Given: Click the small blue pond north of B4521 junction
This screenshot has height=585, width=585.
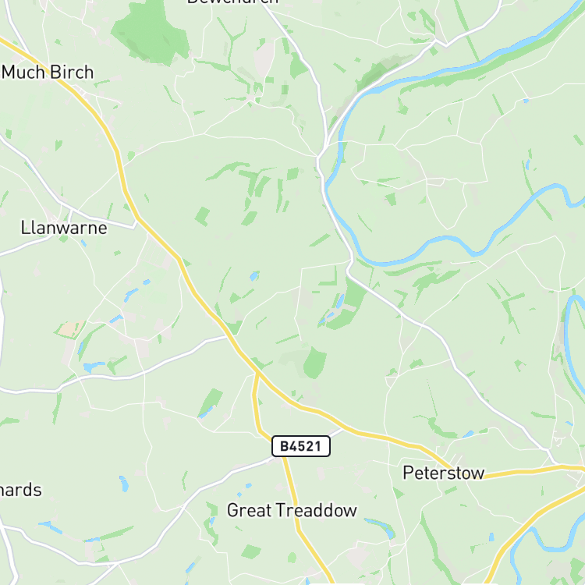Looking at the screenshot, I should (254, 276).
